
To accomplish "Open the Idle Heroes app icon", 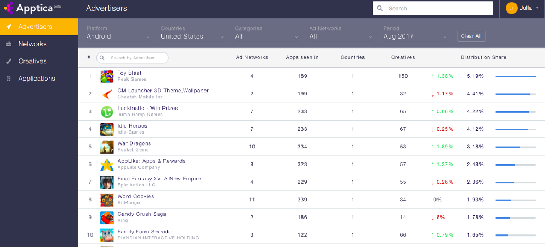I will (107, 129).
